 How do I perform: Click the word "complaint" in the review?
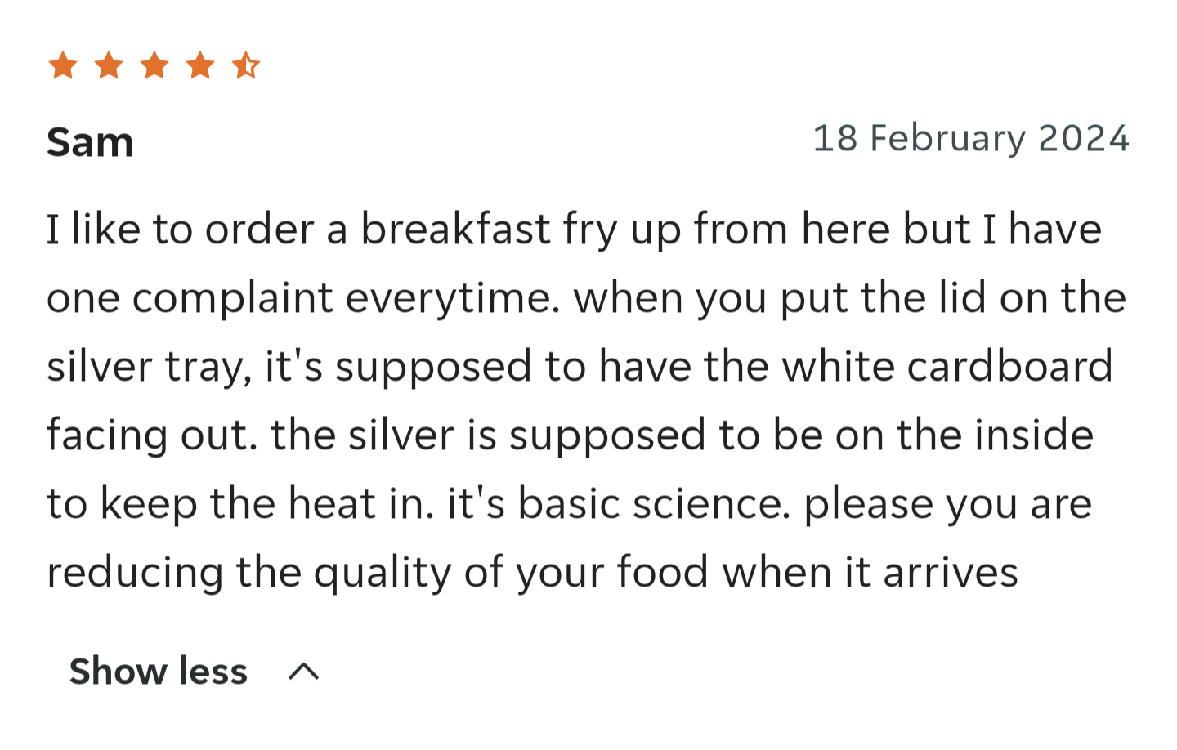pyautogui.click(x=233, y=298)
